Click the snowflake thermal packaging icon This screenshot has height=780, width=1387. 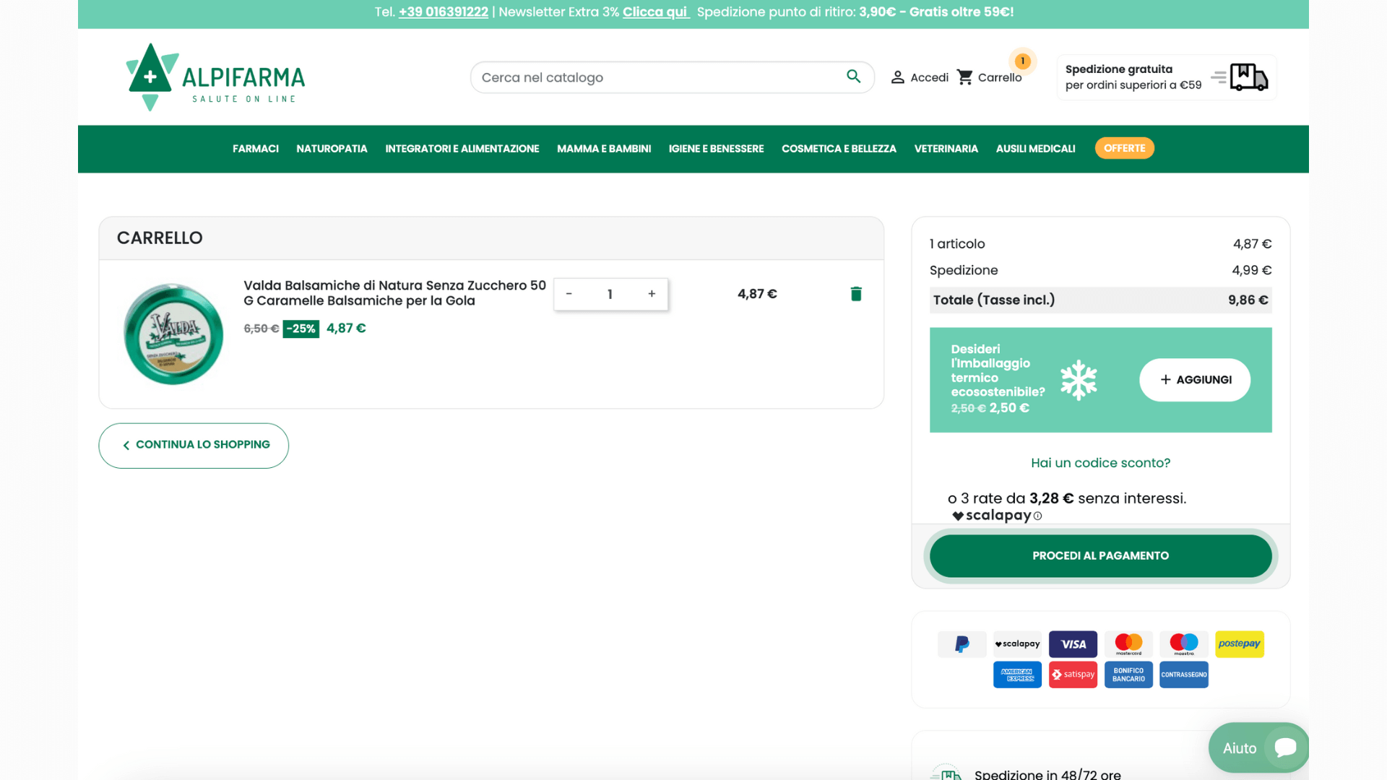1079,380
